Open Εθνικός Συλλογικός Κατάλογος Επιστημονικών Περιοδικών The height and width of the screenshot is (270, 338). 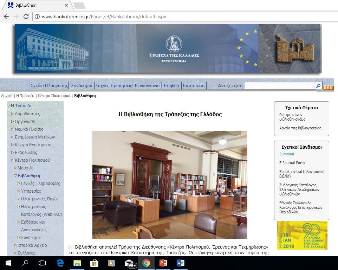tap(301, 207)
